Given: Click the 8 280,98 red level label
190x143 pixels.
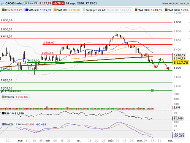Looking at the screenshot, I should pos(47,53).
